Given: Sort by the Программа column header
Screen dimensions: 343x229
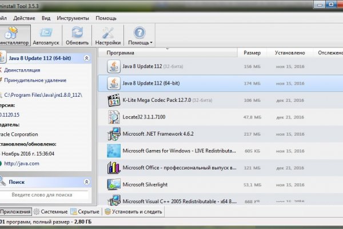Looking at the screenshot, I should 167,53.
